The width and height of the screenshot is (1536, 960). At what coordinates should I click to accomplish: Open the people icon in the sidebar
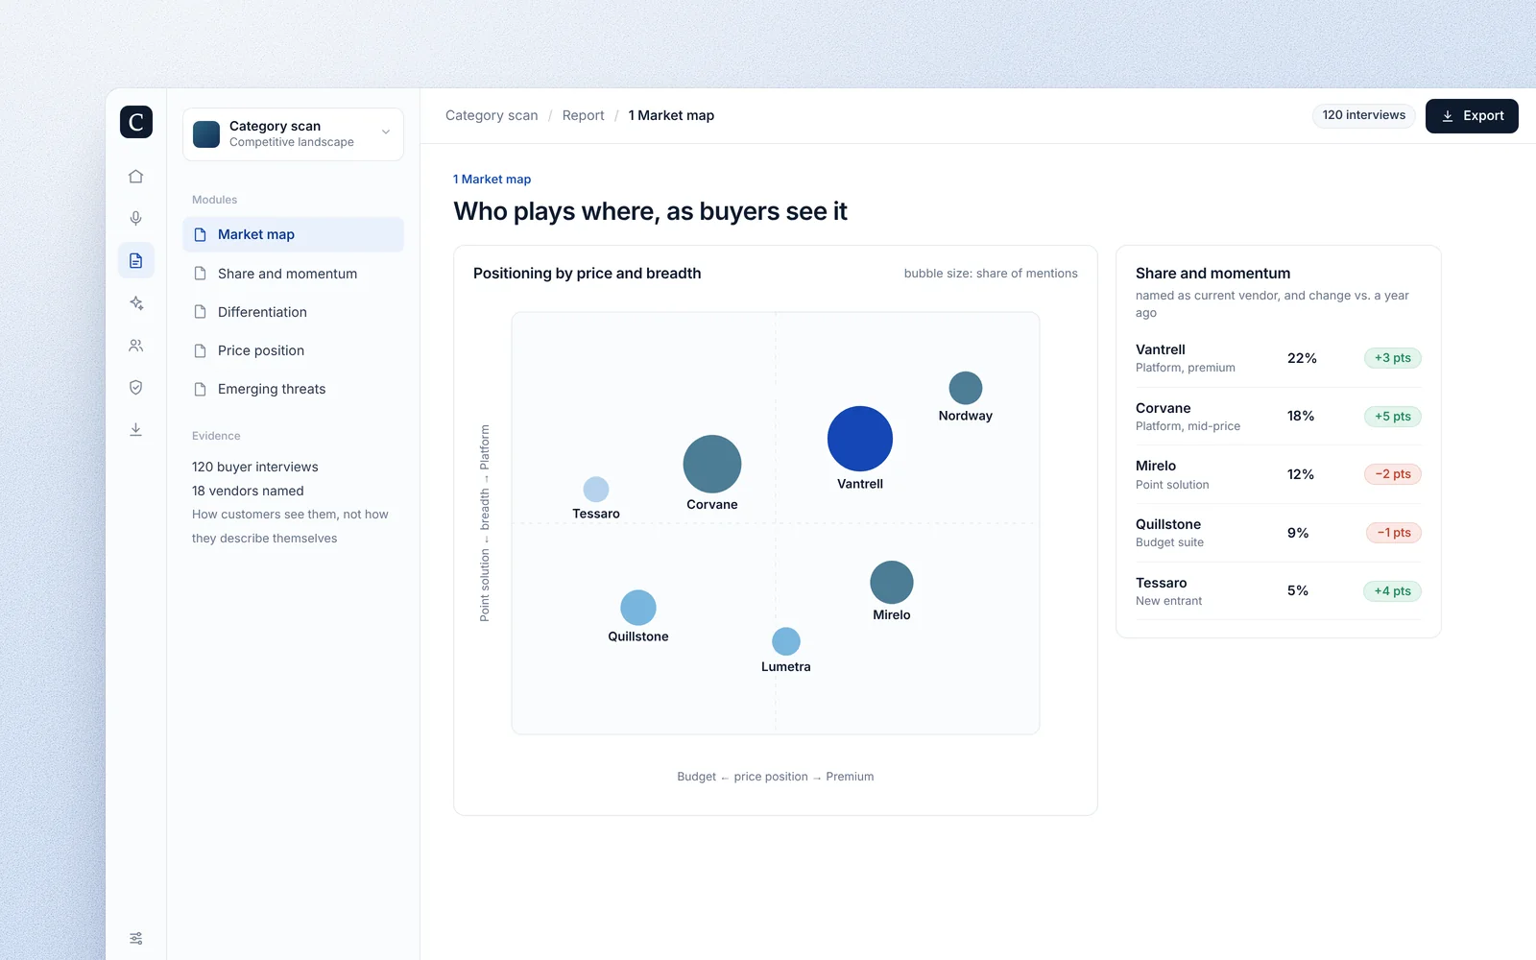(136, 346)
